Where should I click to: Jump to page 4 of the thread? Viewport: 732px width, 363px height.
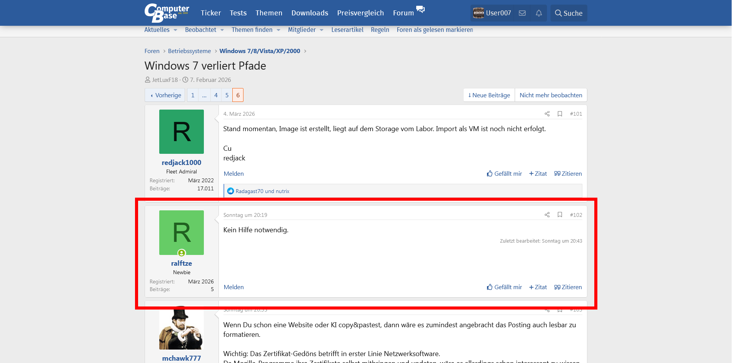(x=216, y=95)
